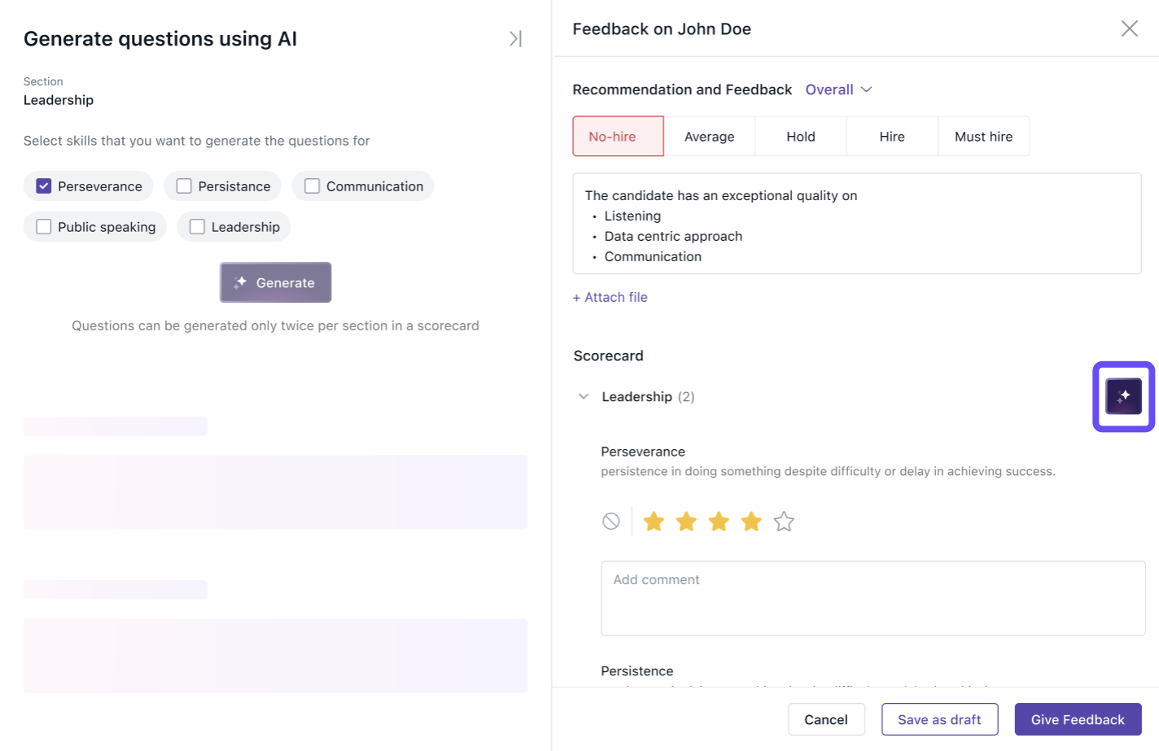Uncheck the Perseverance skill checkbox

[44, 186]
